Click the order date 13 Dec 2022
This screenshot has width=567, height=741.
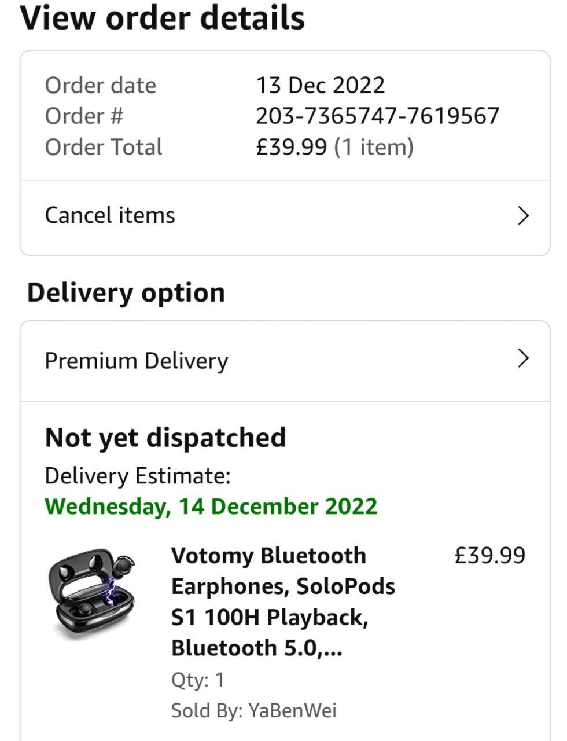click(320, 86)
